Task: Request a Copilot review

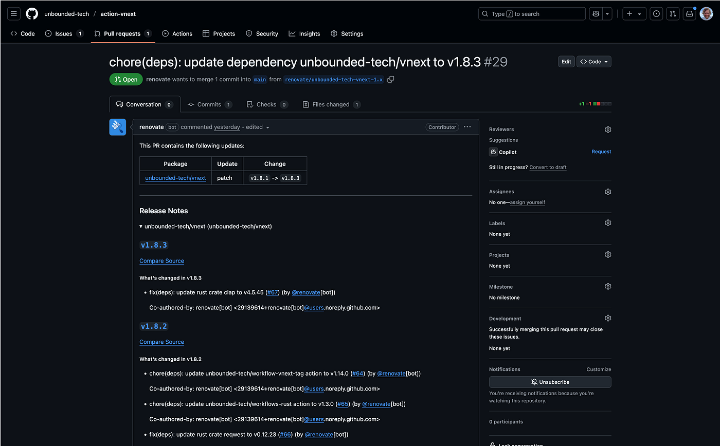Action: coord(601,152)
